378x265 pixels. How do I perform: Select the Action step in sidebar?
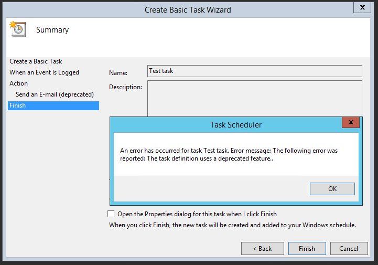(19, 83)
